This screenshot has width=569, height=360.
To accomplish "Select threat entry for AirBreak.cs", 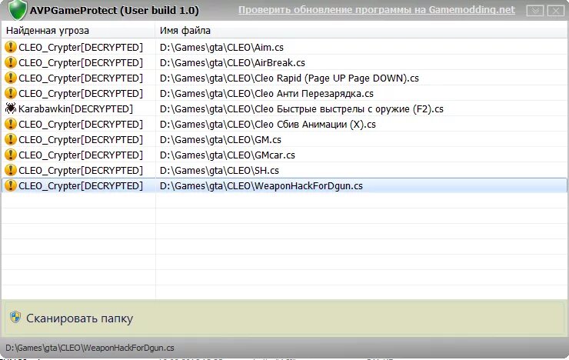I will click(x=81, y=63).
